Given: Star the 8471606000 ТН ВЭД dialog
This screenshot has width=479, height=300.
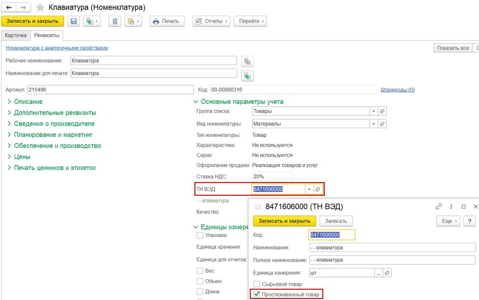Looking at the screenshot, I should tap(258, 207).
